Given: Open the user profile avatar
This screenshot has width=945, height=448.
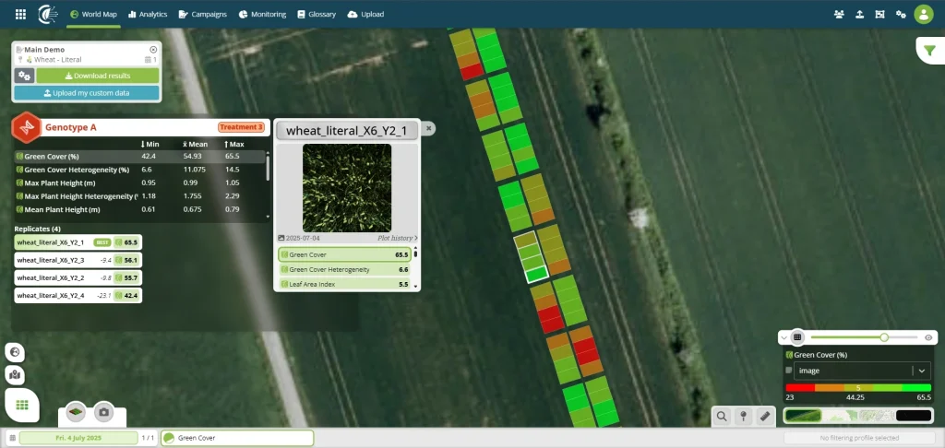Looking at the screenshot, I should click(923, 14).
